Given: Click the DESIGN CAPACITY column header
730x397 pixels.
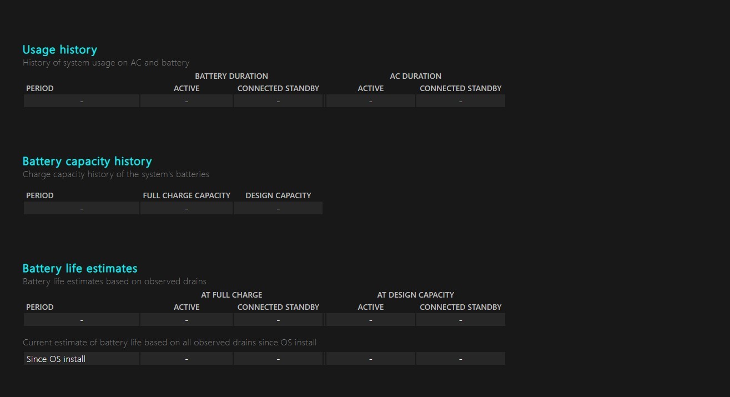Looking at the screenshot, I should pyautogui.click(x=278, y=195).
